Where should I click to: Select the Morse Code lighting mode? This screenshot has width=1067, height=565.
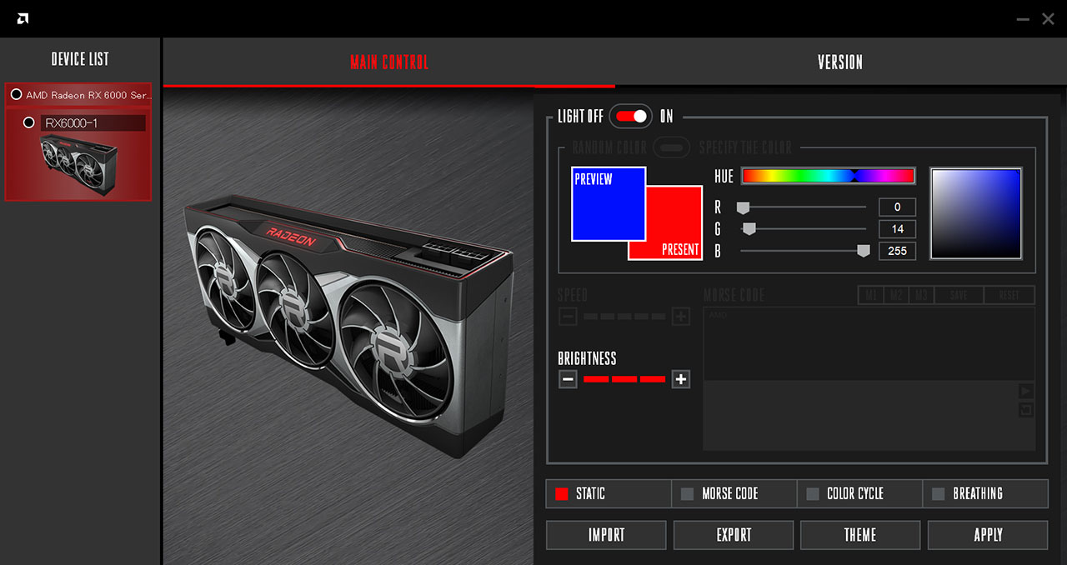[x=734, y=493]
